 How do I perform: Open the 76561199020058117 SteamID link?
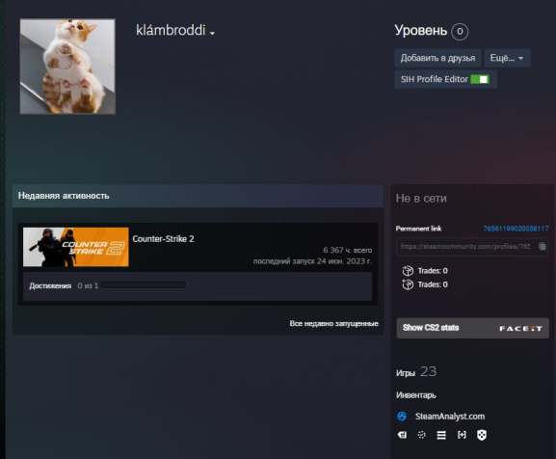click(x=516, y=229)
